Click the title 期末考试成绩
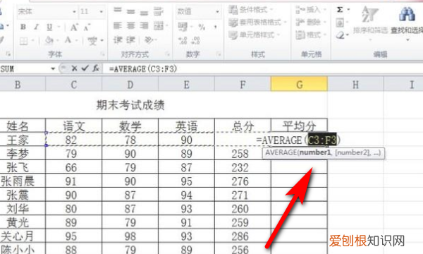Viewport: 423px width, 254px height. coord(130,105)
